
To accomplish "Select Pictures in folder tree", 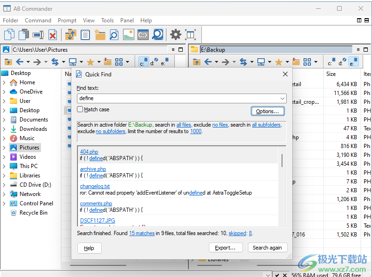I will (25, 148).
